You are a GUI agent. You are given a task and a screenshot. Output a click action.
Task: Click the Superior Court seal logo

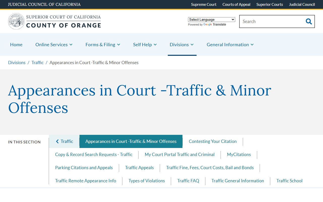coord(16,21)
